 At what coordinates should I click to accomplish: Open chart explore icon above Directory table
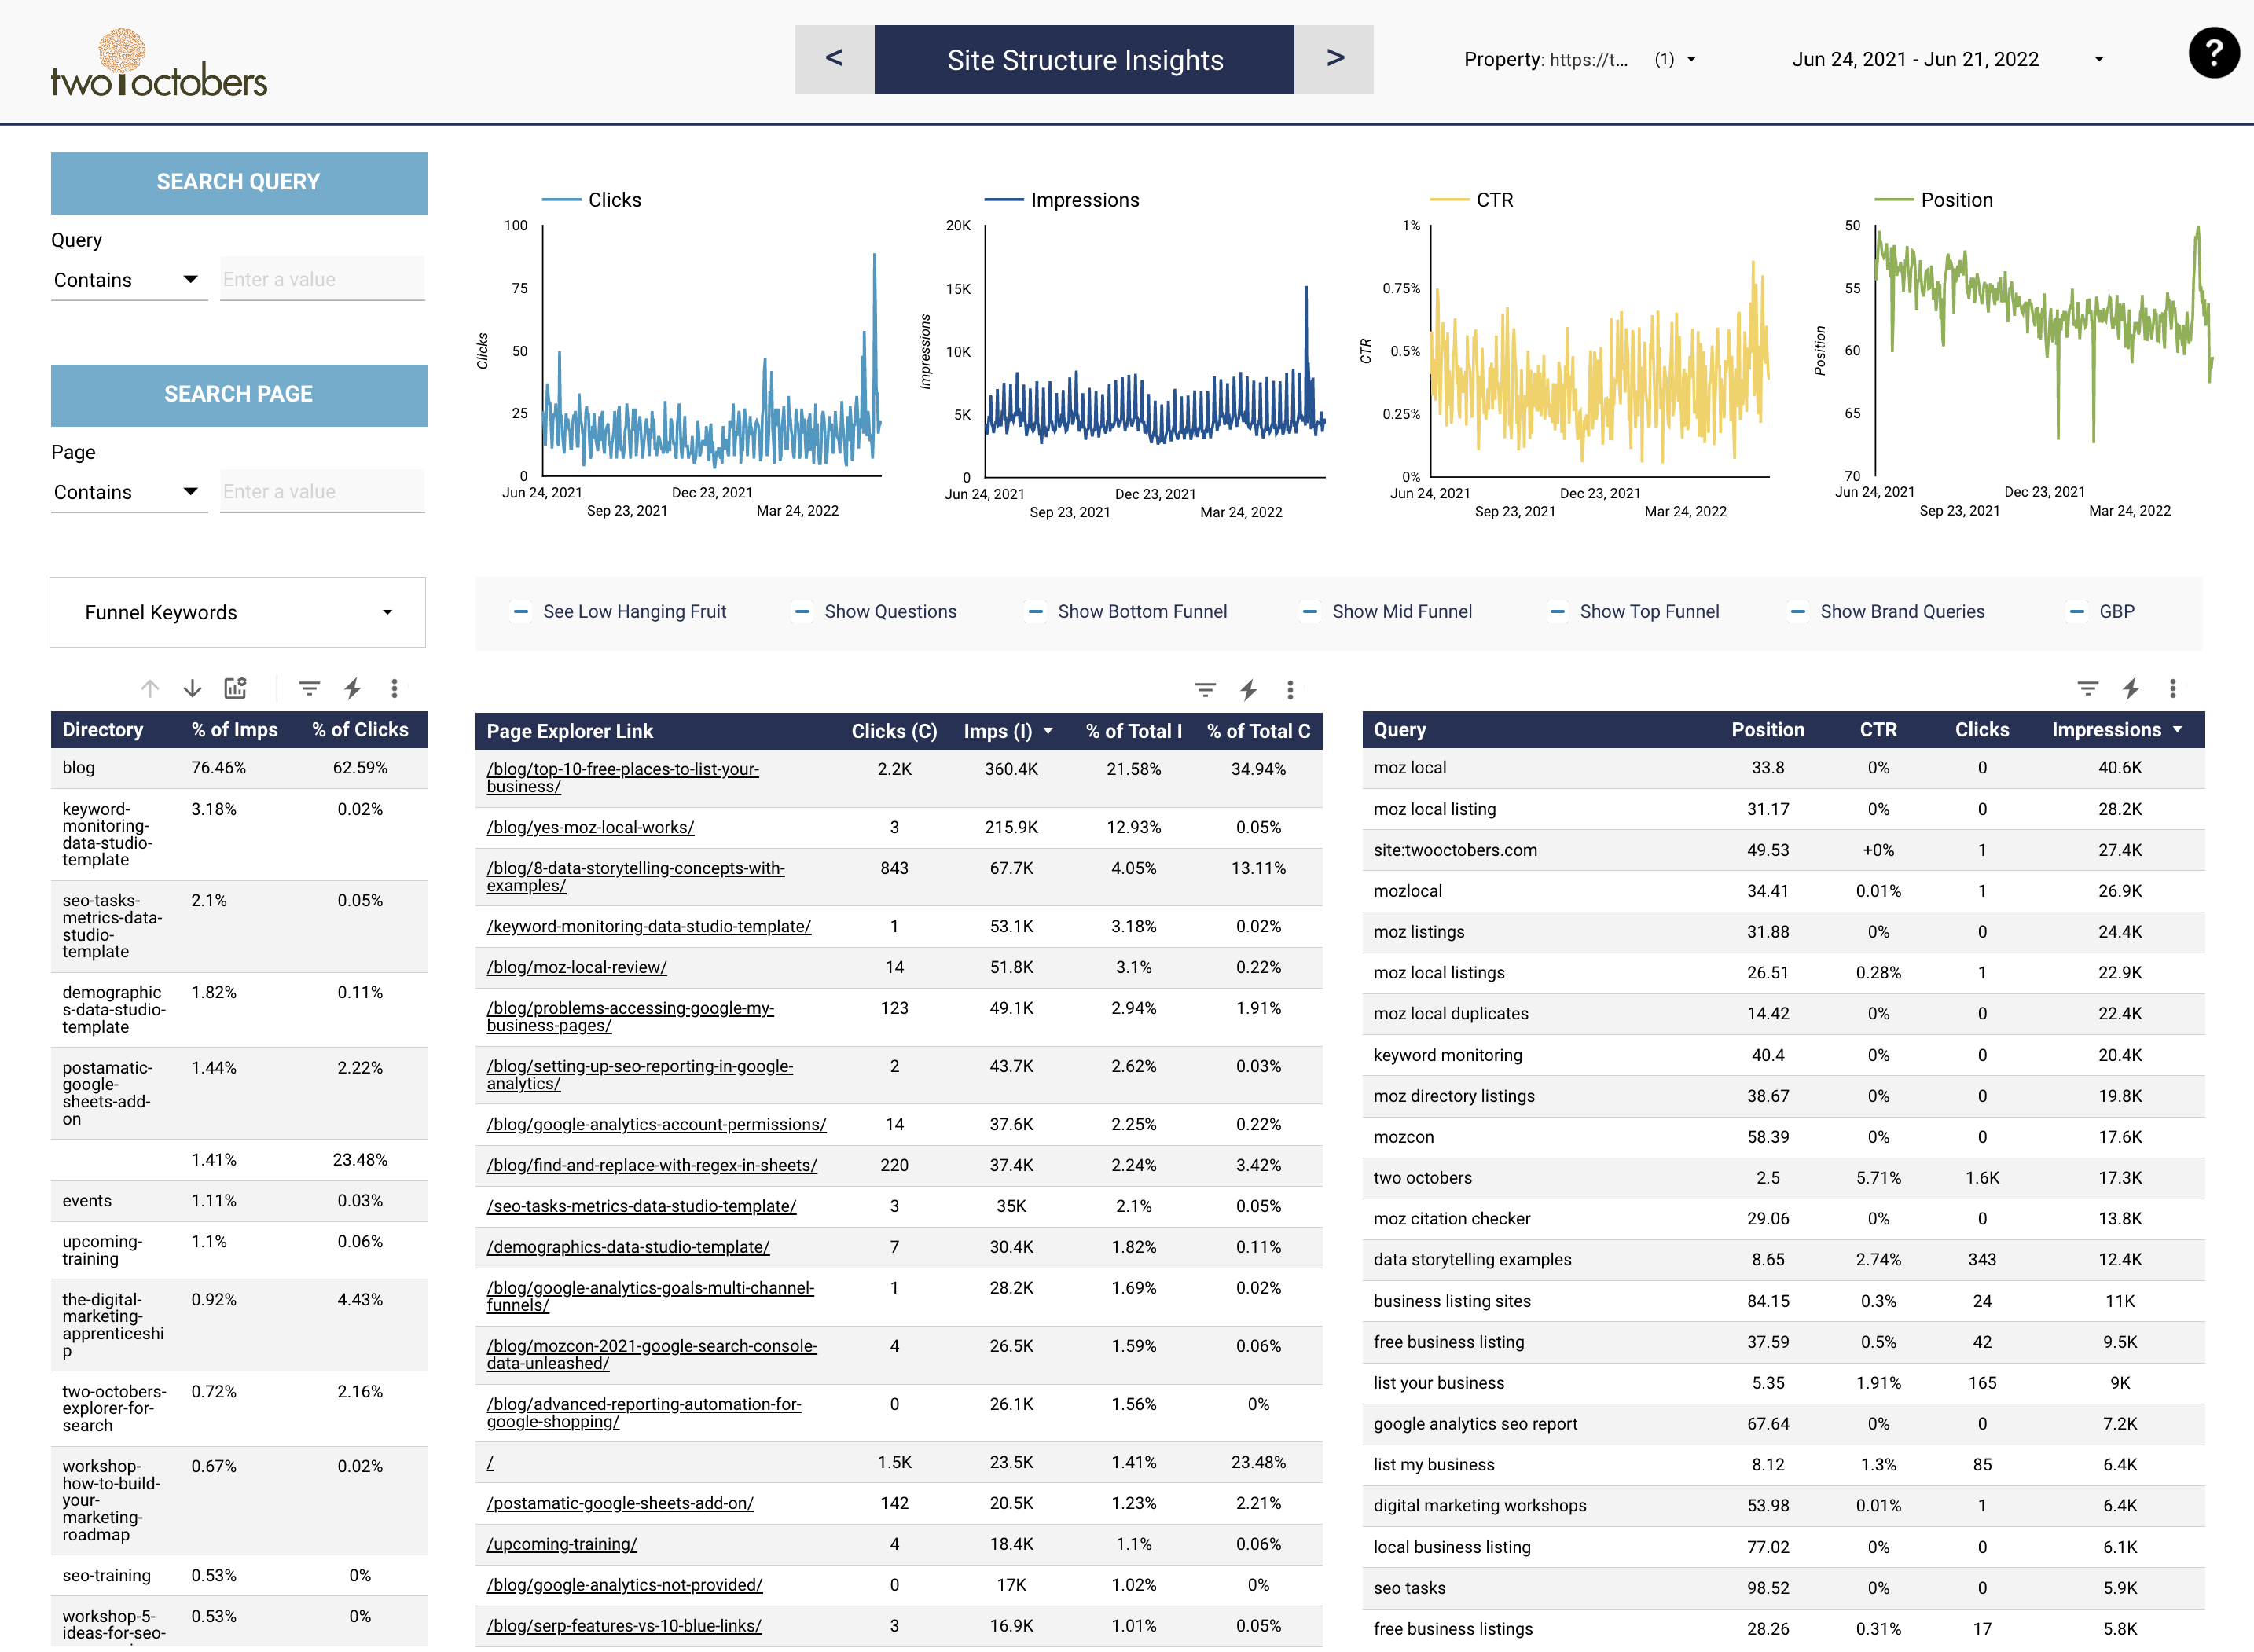coord(236,688)
